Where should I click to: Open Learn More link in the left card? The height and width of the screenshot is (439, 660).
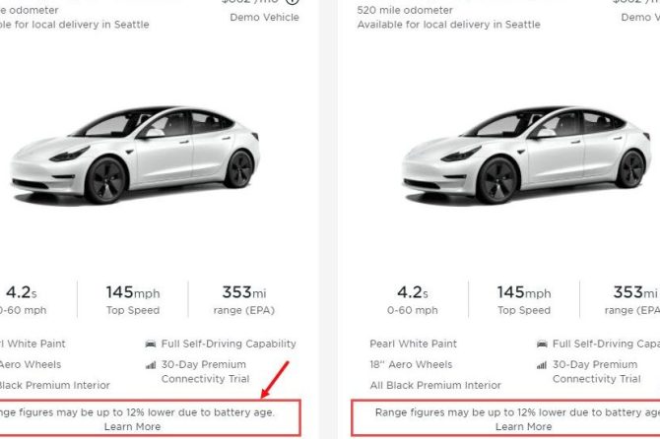pyautogui.click(x=132, y=427)
